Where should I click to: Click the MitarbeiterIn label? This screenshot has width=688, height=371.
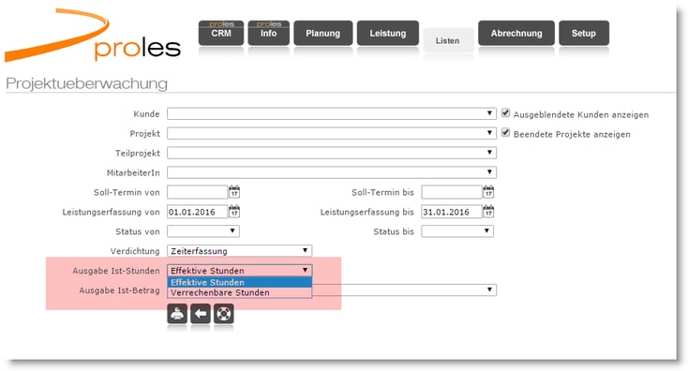pyautogui.click(x=133, y=172)
